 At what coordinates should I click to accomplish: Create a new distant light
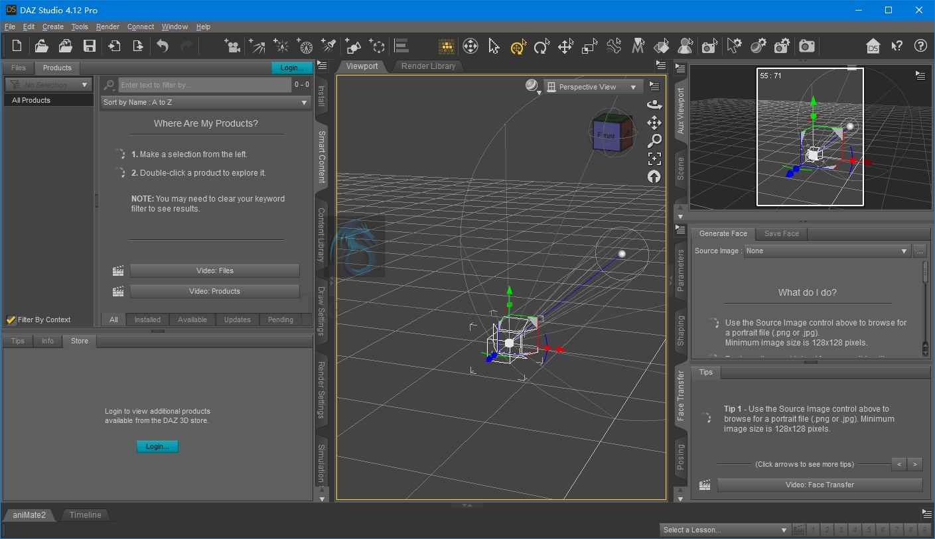(257, 46)
